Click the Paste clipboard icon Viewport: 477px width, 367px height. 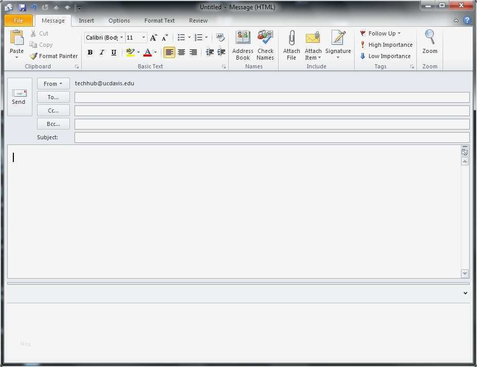(x=17, y=38)
